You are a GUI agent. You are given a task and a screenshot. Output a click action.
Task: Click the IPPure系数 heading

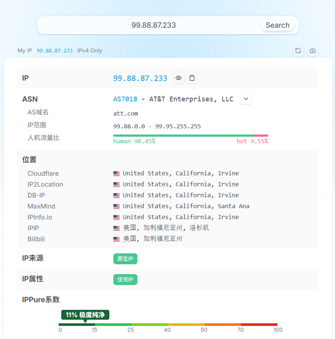(41, 300)
